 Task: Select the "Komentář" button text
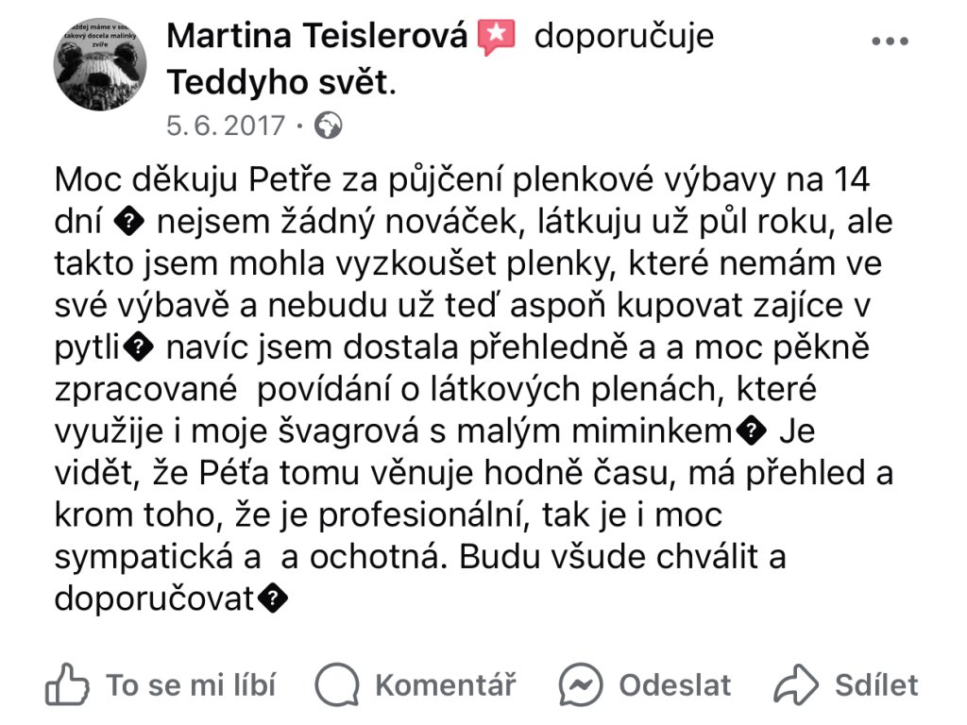(446, 684)
